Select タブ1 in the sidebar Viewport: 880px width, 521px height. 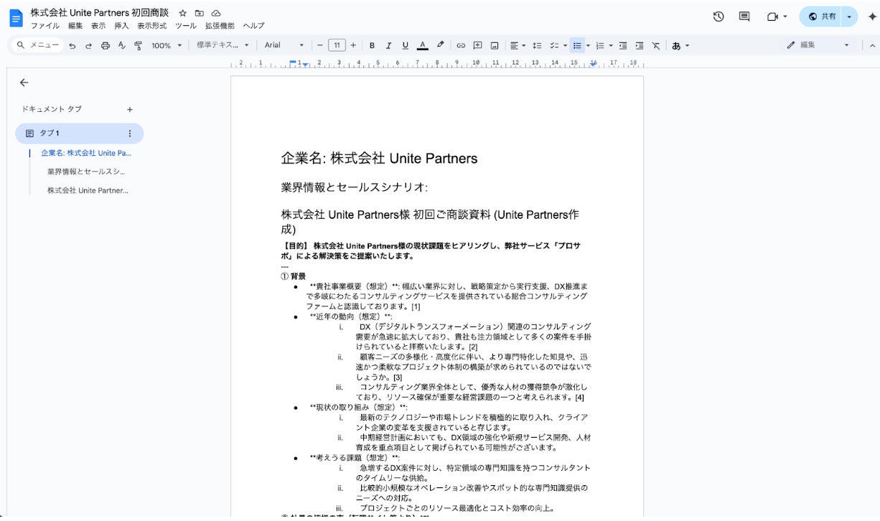pyautogui.click(x=79, y=133)
